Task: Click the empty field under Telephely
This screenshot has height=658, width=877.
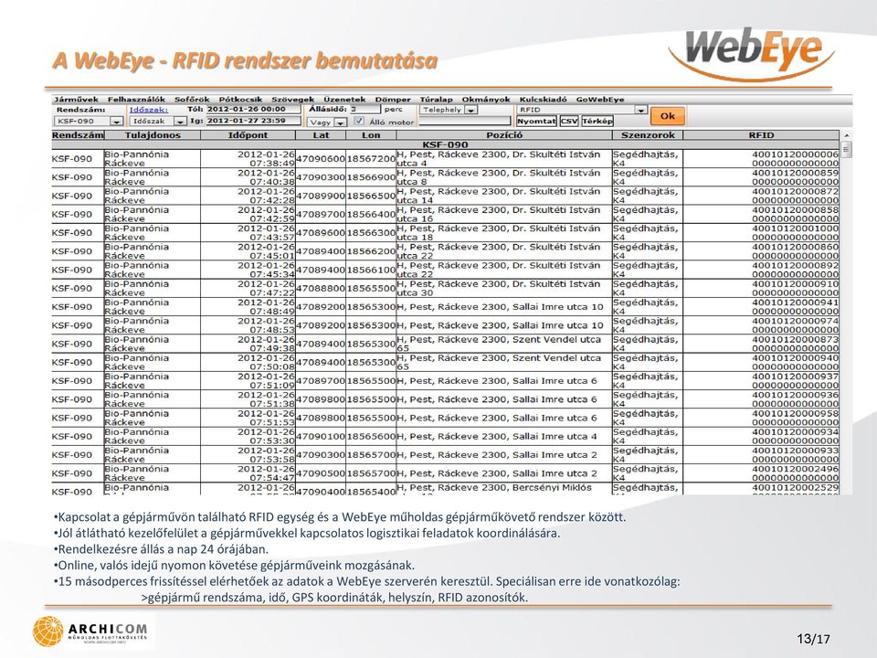Action: (465, 121)
